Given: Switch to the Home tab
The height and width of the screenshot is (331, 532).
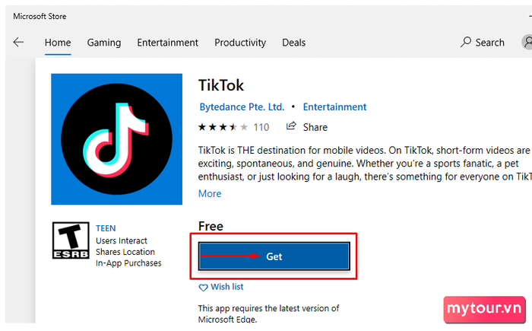Looking at the screenshot, I should [58, 43].
